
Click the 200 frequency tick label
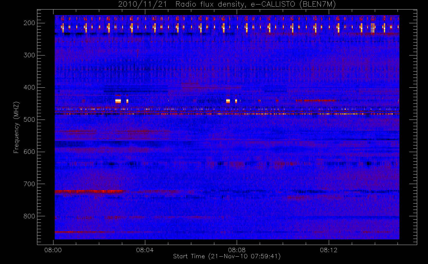pyautogui.click(x=29, y=23)
